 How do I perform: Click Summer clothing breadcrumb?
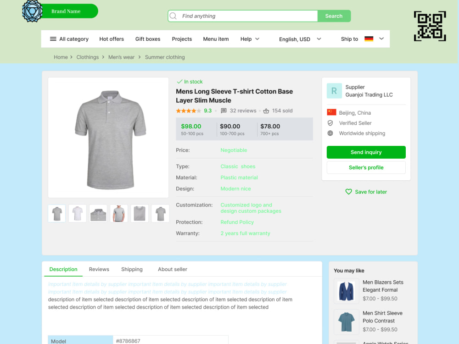tap(165, 57)
